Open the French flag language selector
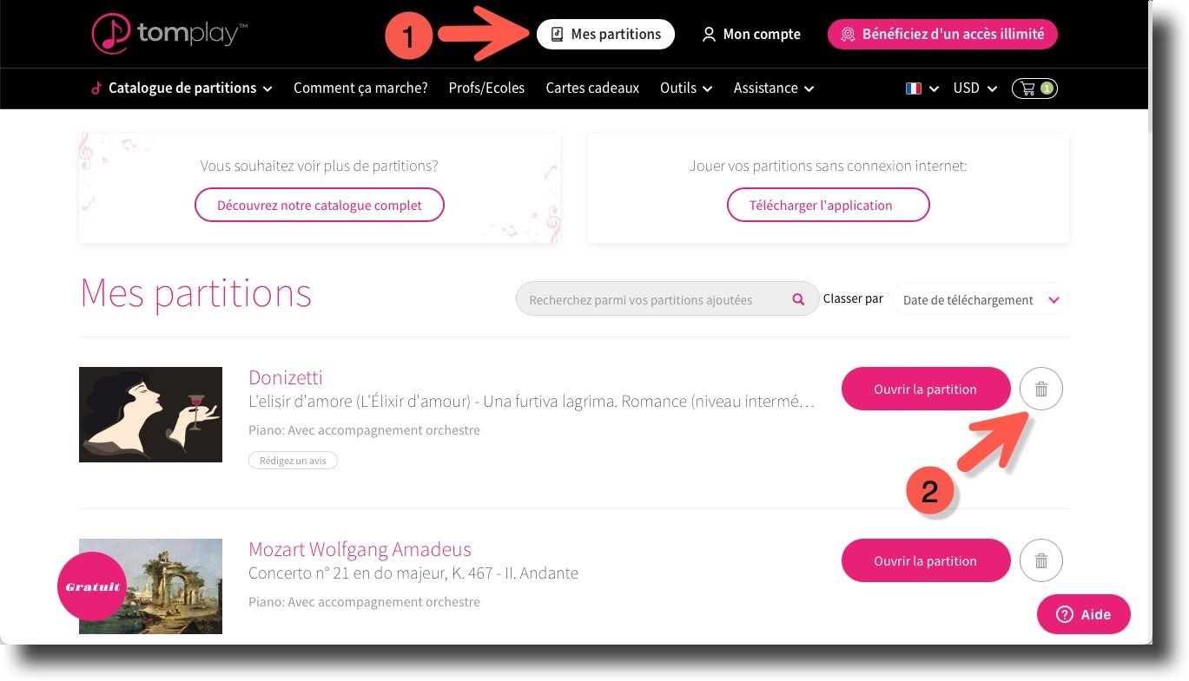Viewport: 1189px width, 681px height. 921,88
